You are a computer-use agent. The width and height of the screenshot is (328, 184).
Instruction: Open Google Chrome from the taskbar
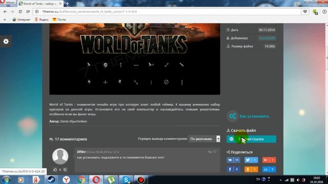point(81,179)
